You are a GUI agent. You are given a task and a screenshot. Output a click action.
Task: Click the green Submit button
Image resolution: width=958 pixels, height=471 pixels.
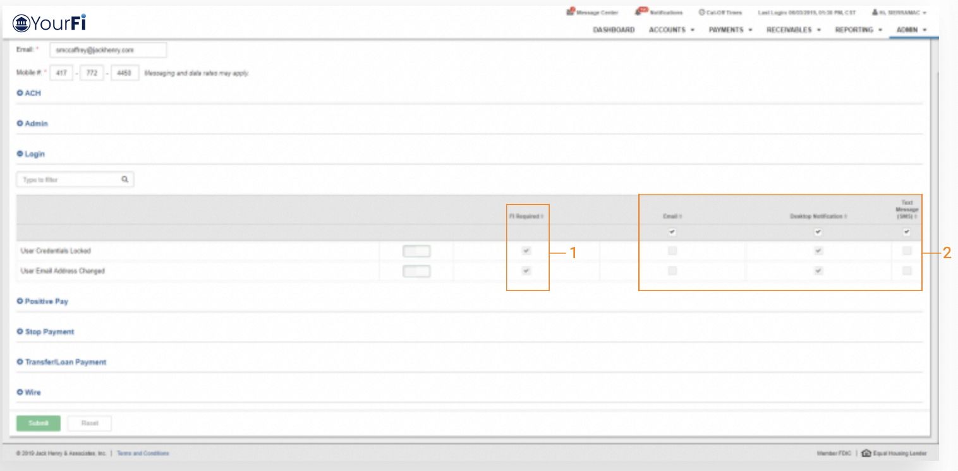point(39,423)
